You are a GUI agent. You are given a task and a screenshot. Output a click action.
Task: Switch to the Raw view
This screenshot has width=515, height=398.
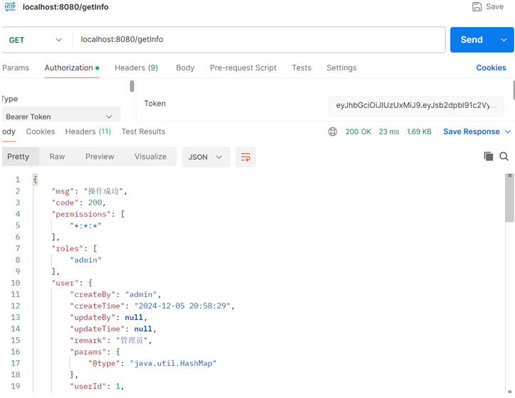pyautogui.click(x=57, y=156)
